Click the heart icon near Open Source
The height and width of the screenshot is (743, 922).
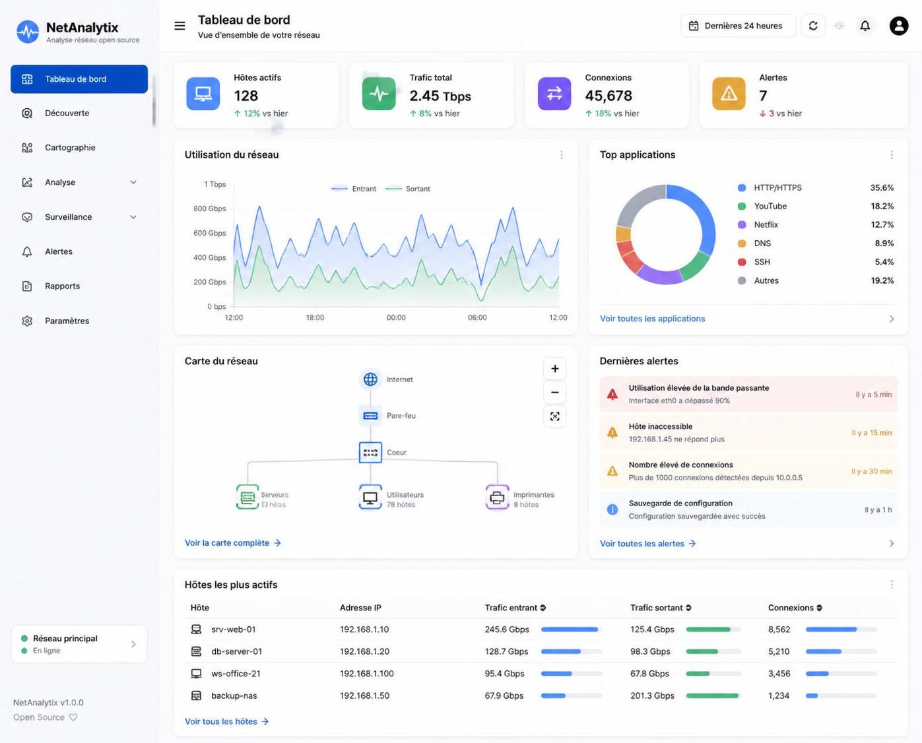pyautogui.click(x=73, y=717)
